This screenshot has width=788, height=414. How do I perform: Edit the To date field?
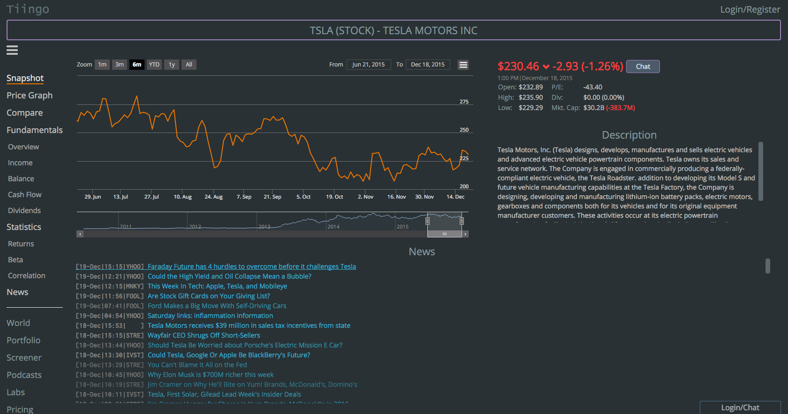(x=428, y=65)
